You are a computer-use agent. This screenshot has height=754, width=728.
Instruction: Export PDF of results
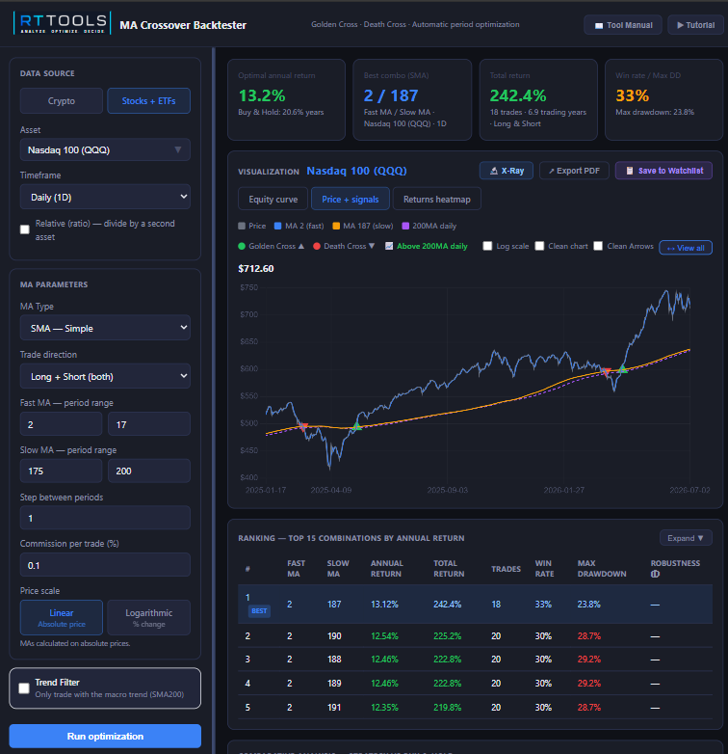pyautogui.click(x=574, y=171)
